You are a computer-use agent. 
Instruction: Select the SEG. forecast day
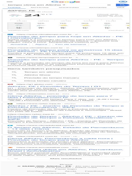tap(41, 26)
